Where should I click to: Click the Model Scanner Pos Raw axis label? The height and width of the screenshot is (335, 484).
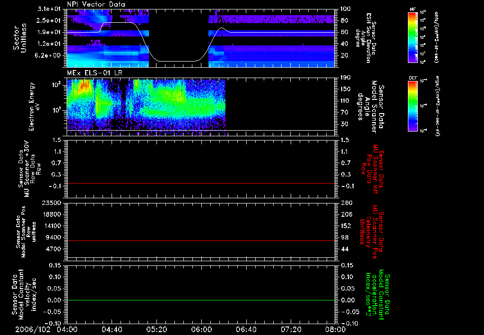26,232
